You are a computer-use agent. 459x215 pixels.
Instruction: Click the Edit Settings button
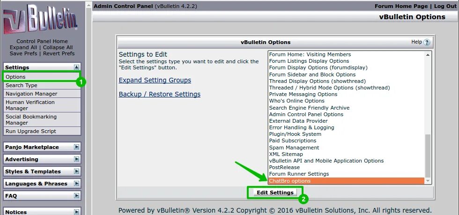pos(275,193)
